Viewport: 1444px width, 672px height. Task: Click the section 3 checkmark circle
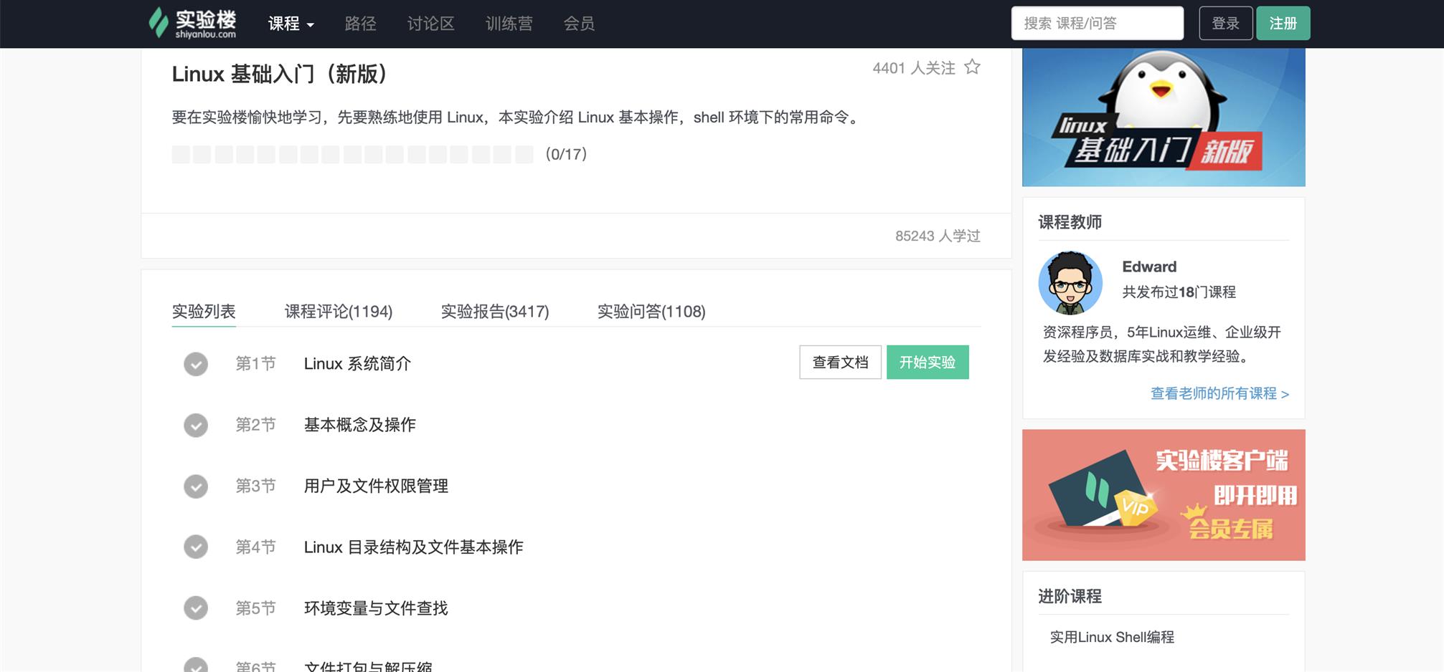(x=196, y=486)
